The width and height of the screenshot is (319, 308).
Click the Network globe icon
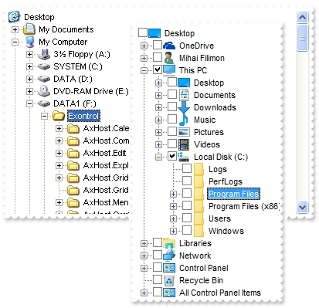point(169,256)
